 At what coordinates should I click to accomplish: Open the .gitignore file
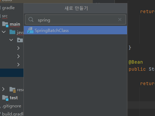tap(12, 106)
